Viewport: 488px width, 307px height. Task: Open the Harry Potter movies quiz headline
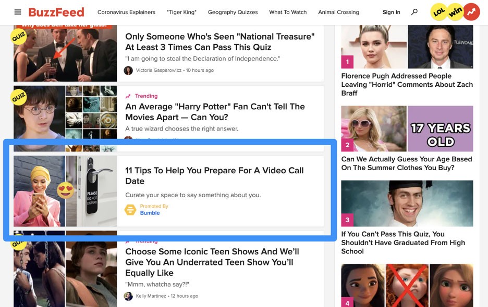click(x=215, y=112)
